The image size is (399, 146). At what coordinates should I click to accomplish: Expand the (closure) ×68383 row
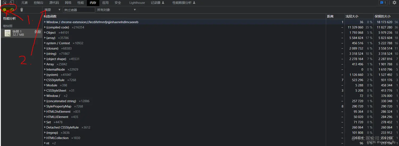click(45, 48)
